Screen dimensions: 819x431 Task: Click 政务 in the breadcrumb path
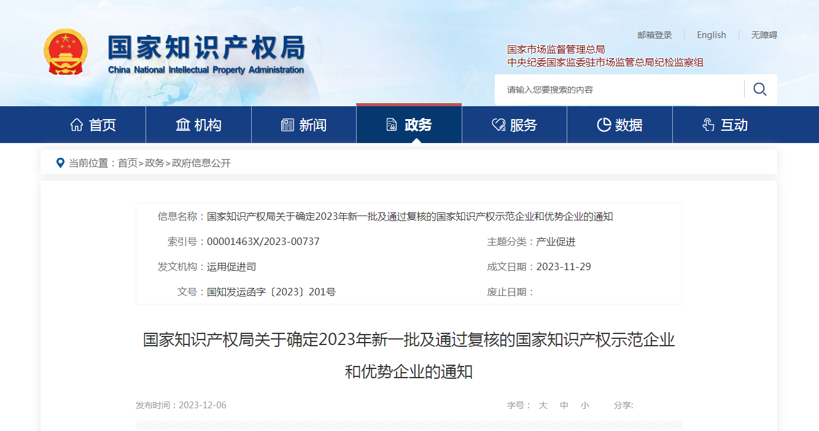click(155, 163)
